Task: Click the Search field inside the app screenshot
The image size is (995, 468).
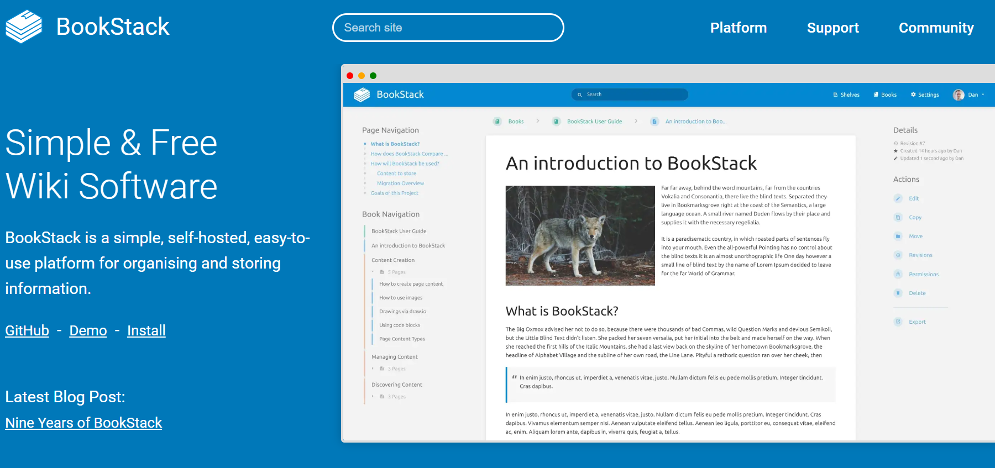Action: 630,94
